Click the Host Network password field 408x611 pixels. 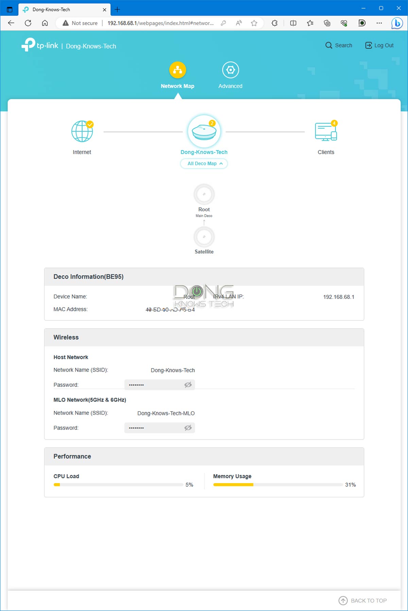pyautogui.click(x=160, y=385)
